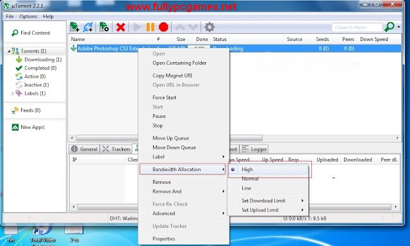Choose Pause in the context menu
The height and width of the screenshot is (246, 410).
click(x=160, y=116)
